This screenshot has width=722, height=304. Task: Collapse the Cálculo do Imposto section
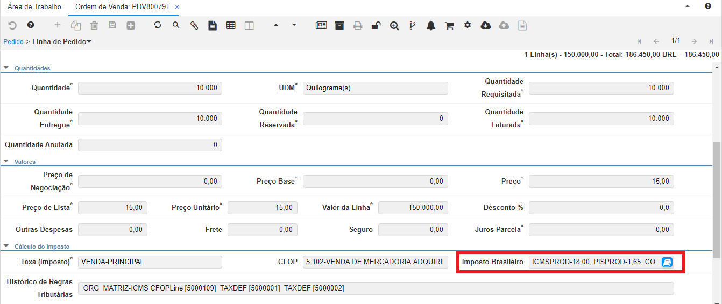pyautogui.click(x=6, y=247)
